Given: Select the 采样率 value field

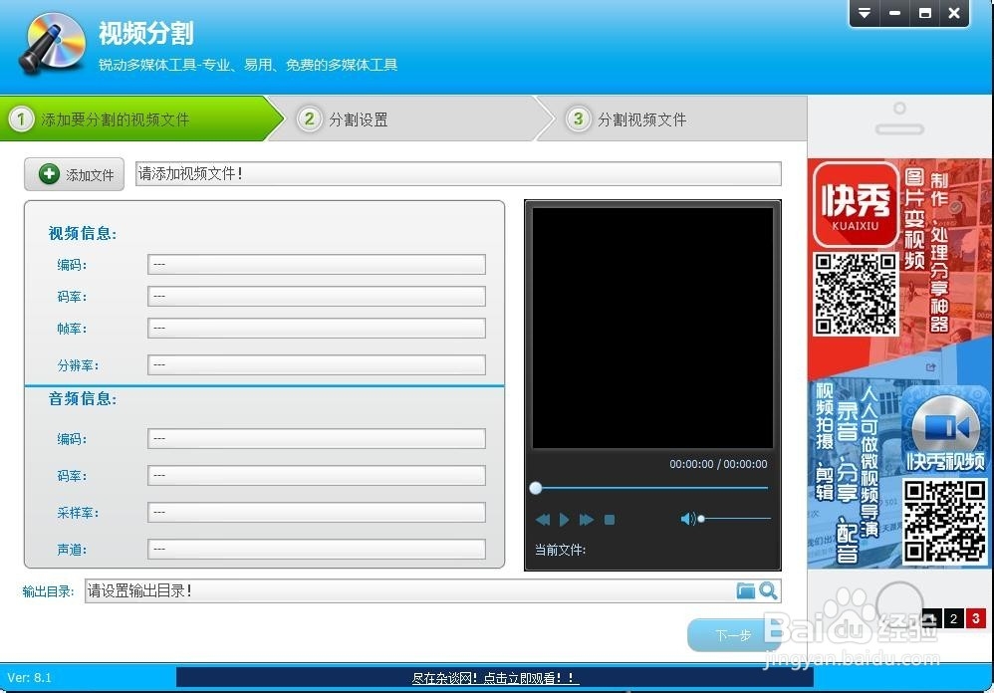Looking at the screenshot, I should point(317,512).
